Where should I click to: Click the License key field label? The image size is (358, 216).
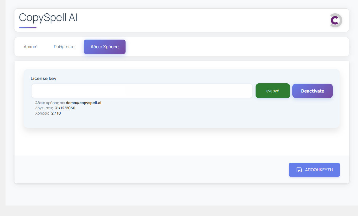coord(44,78)
